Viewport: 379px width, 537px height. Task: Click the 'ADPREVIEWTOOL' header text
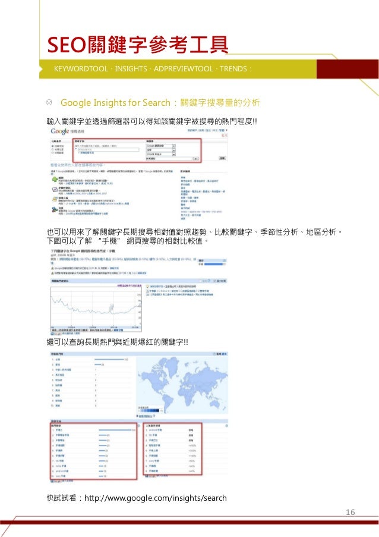(184, 68)
